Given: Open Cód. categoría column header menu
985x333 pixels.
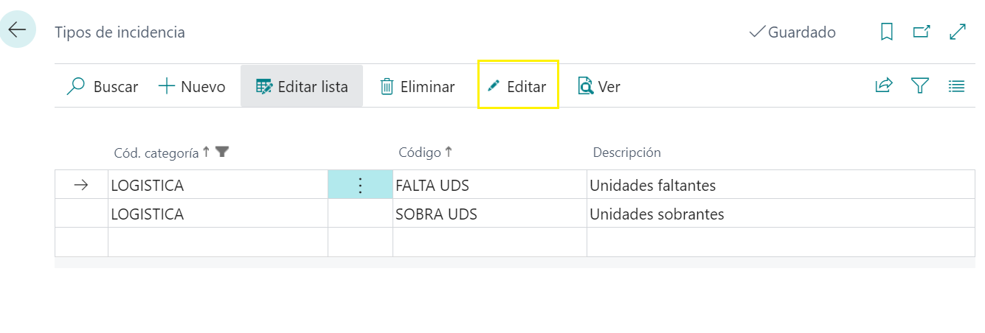Looking at the screenshot, I should point(156,153).
